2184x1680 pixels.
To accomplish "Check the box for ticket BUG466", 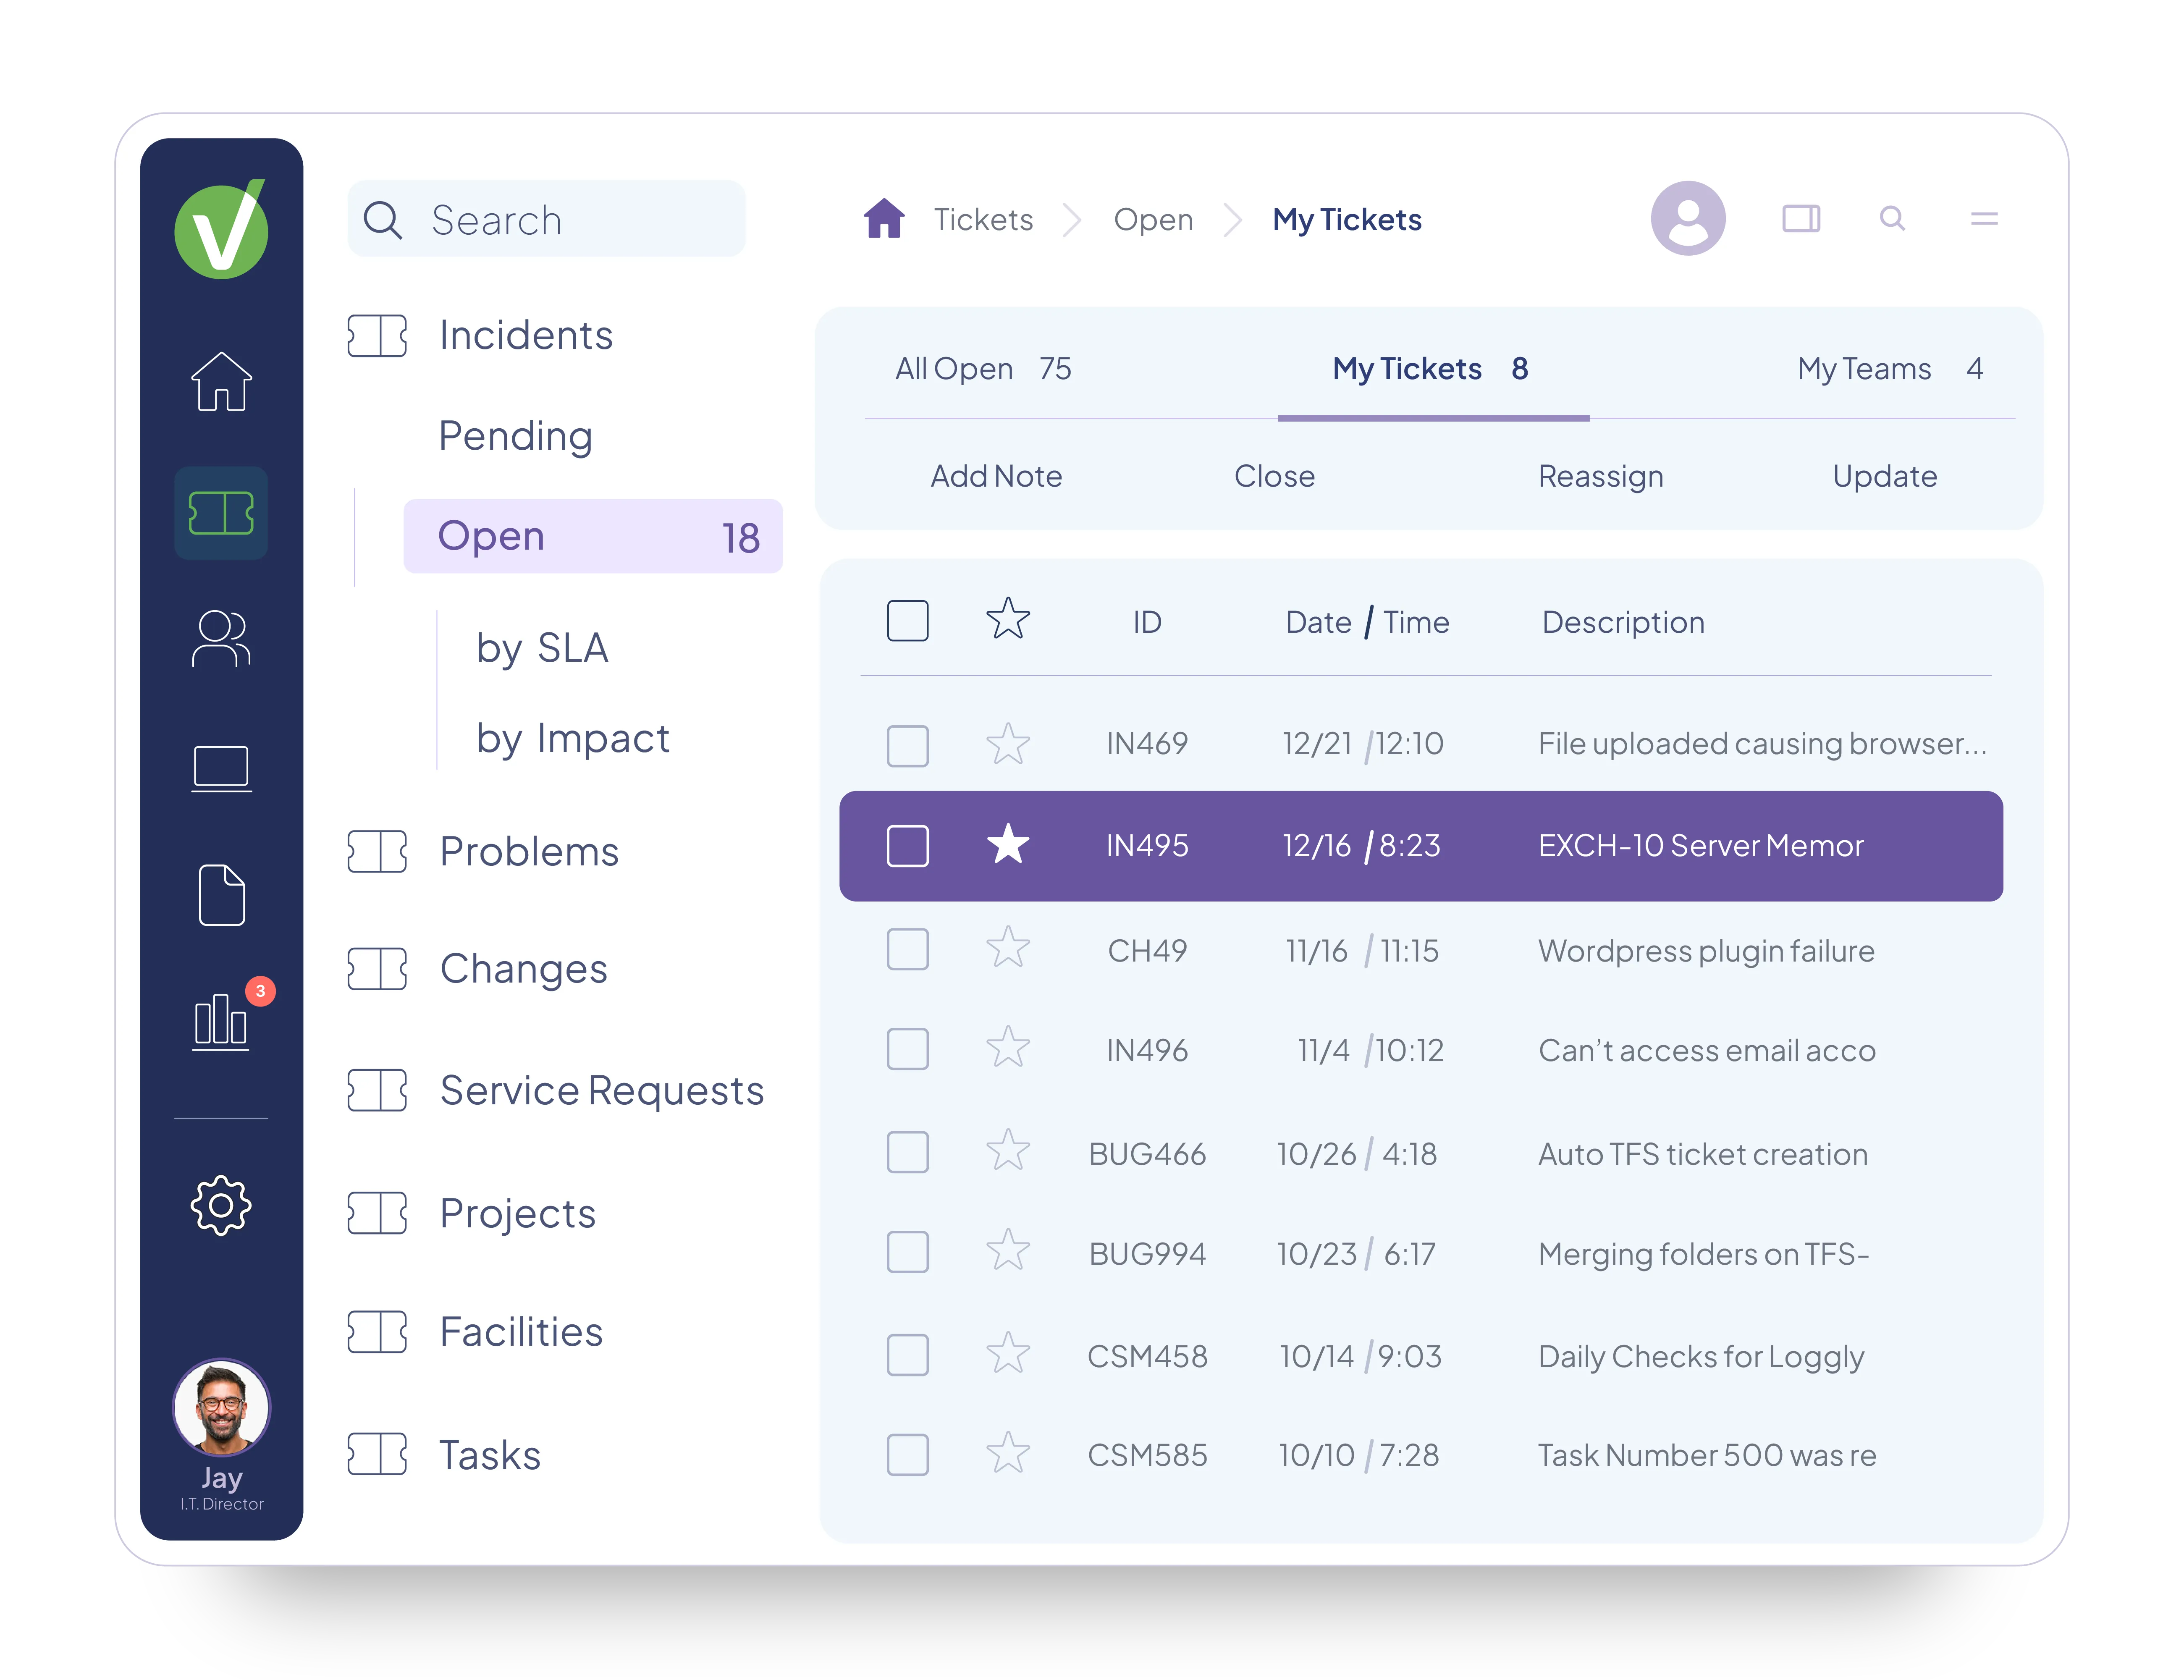I will click(908, 1152).
